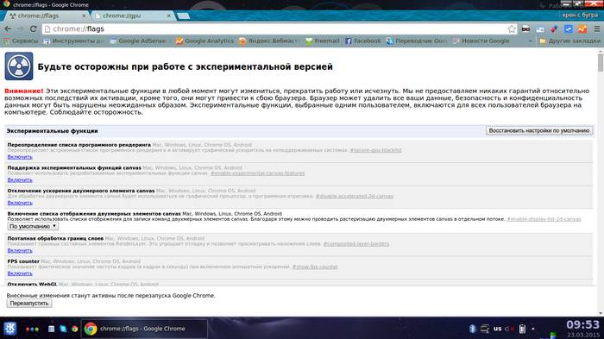Open the Google AdSense bookmark
Image resolution: width=604 pixels, height=339 pixels.
click(x=138, y=41)
